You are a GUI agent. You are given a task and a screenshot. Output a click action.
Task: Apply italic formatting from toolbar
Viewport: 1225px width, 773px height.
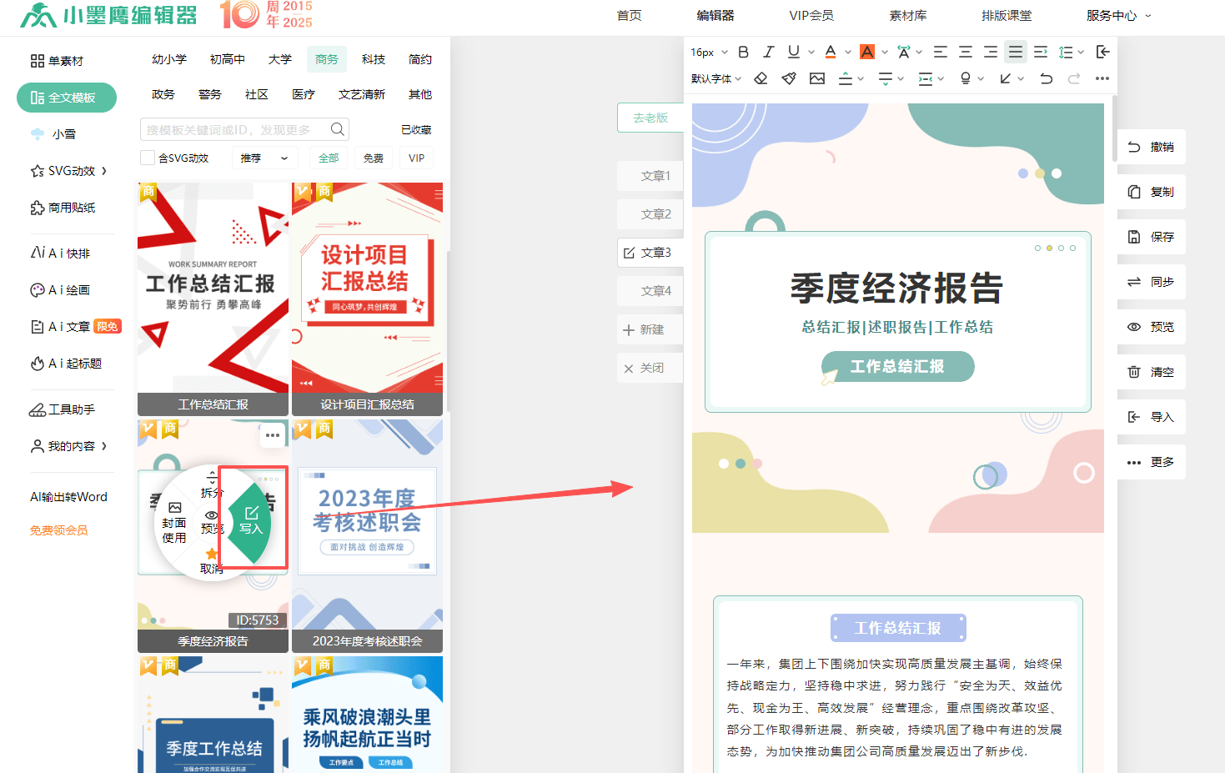[769, 52]
